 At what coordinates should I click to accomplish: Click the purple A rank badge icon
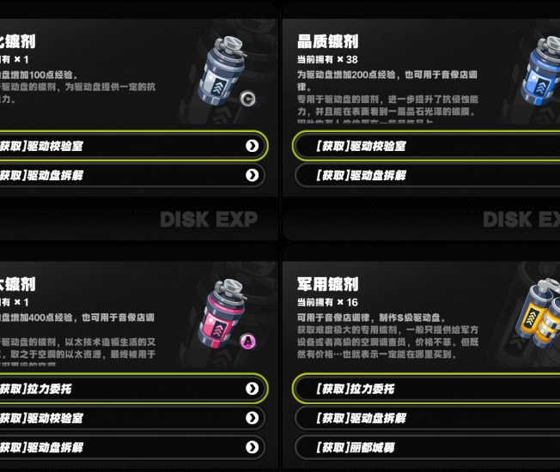[248, 342]
